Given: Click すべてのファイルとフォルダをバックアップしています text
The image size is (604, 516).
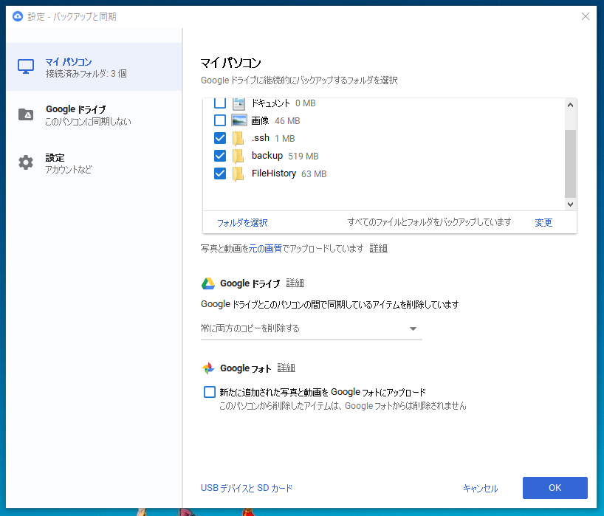Looking at the screenshot, I should (x=429, y=222).
